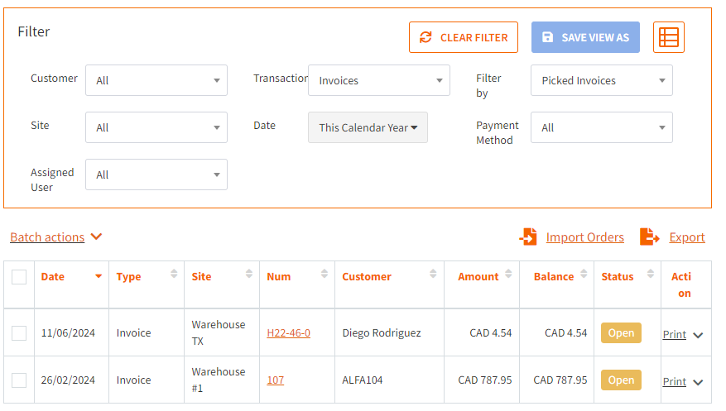Click the refresh icon in Clear Filter
The height and width of the screenshot is (411, 726).
click(426, 37)
